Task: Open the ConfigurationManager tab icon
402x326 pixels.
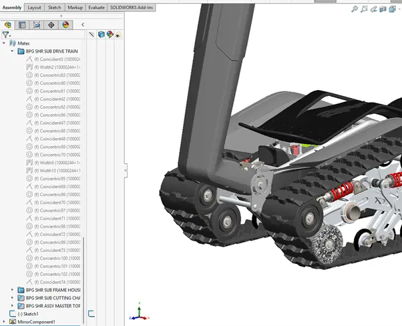Action: click(x=37, y=25)
